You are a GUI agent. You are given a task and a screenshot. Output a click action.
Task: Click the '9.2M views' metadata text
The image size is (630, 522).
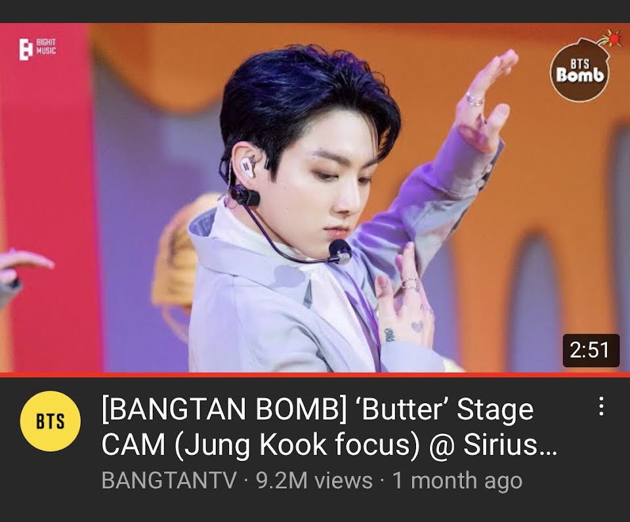pos(314,481)
